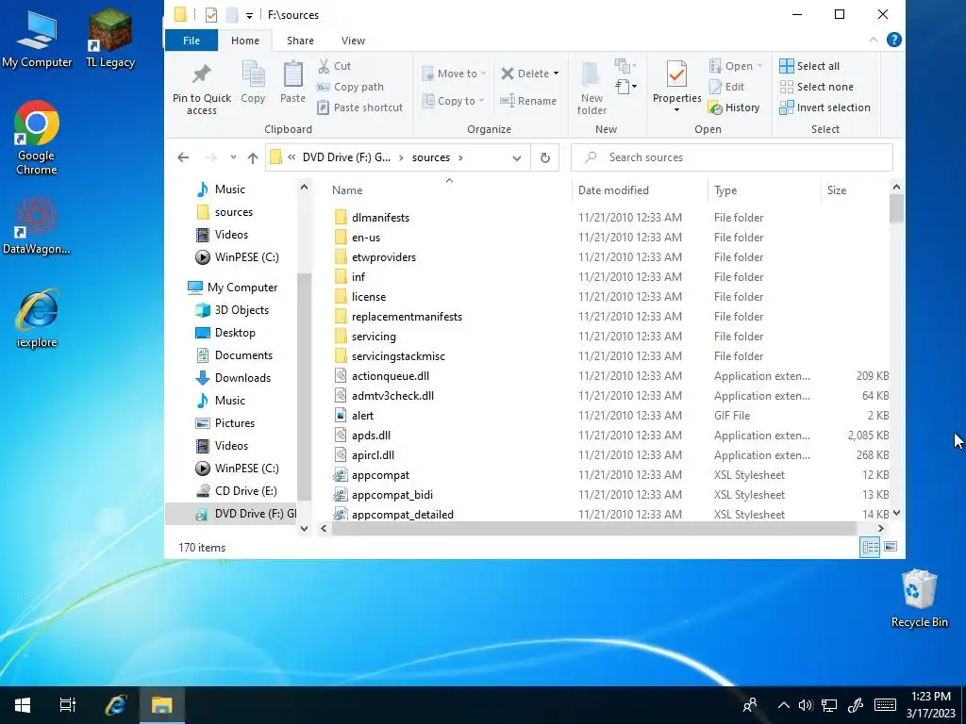966x724 pixels.
Task: Click Invert selection in ribbon
Action: 824,107
